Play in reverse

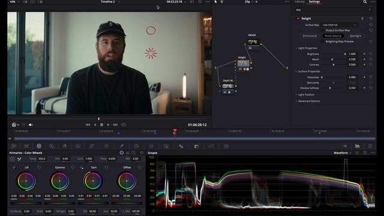pyautogui.click(x=95, y=125)
